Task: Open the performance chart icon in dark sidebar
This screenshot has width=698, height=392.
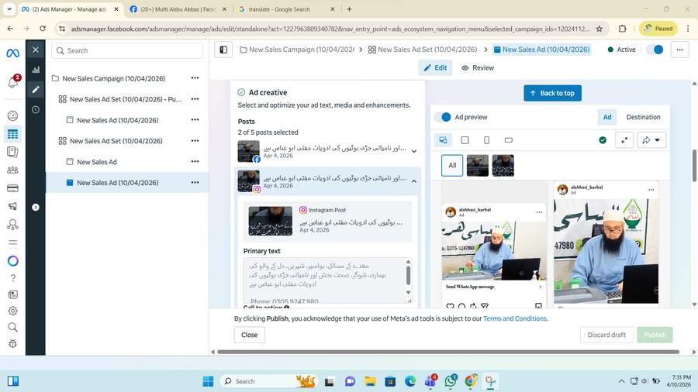Action: (36, 70)
